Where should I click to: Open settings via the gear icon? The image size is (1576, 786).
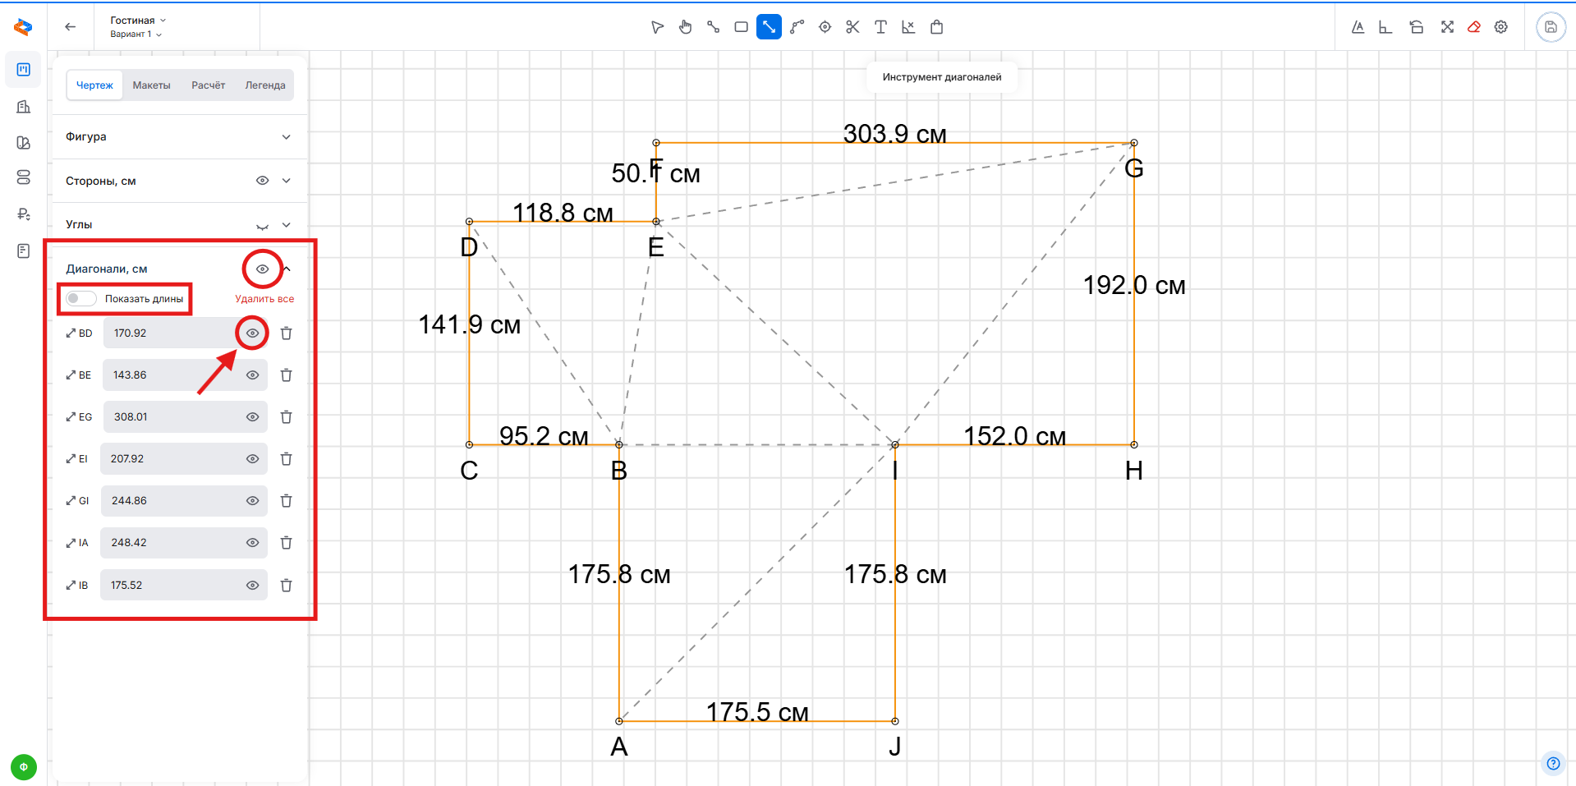1501,27
